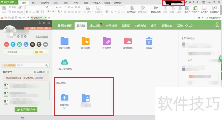
Task: Open the 我的云文档 folder
Action: coord(64,41)
